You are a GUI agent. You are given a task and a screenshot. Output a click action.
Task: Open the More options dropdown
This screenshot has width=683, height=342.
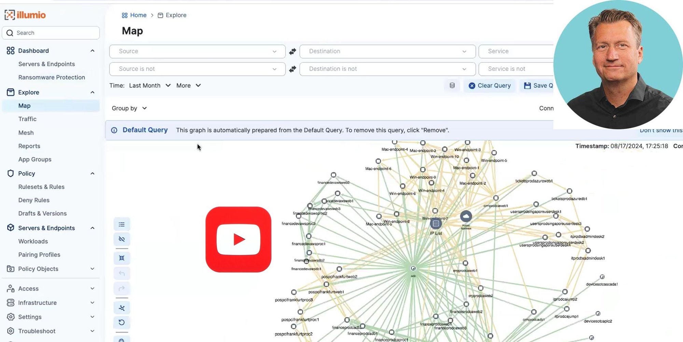[x=189, y=86]
